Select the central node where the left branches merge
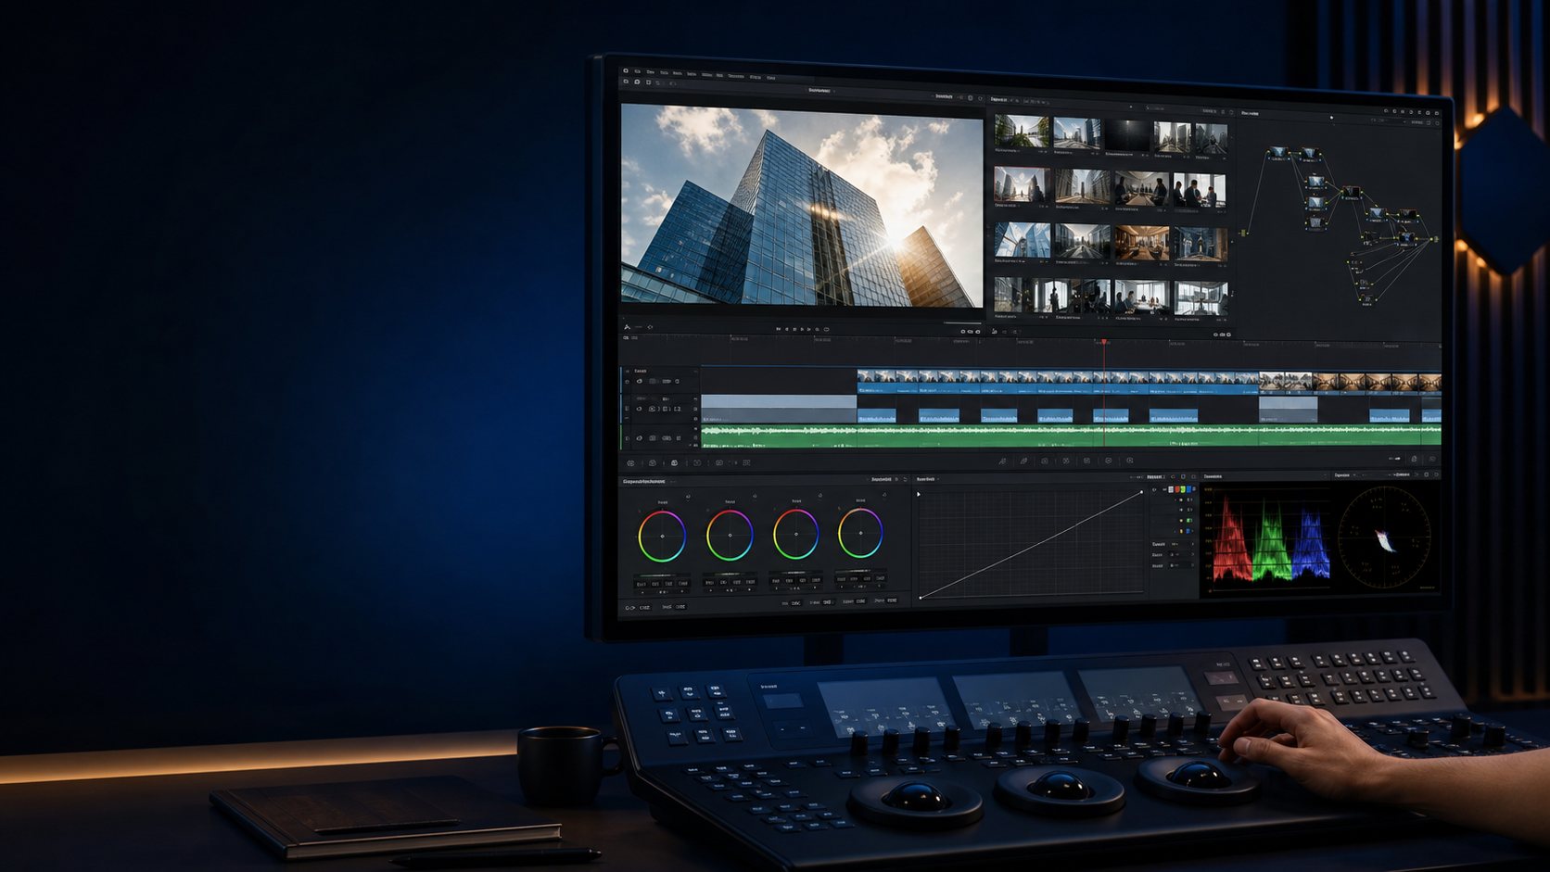Image resolution: width=1550 pixels, height=872 pixels. pos(1352,194)
